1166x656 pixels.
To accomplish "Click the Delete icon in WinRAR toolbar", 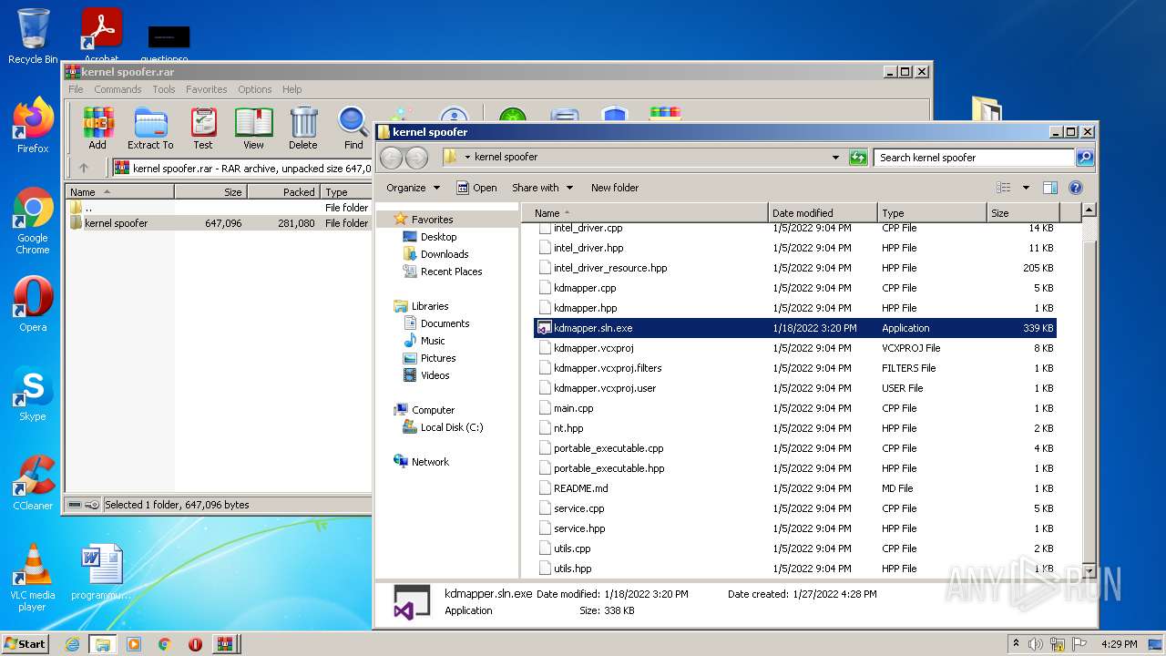I will (303, 128).
